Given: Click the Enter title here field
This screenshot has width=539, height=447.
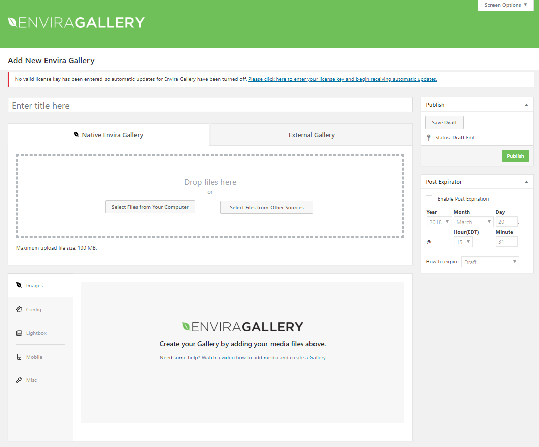Looking at the screenshot, I should (x=210, y=105).
